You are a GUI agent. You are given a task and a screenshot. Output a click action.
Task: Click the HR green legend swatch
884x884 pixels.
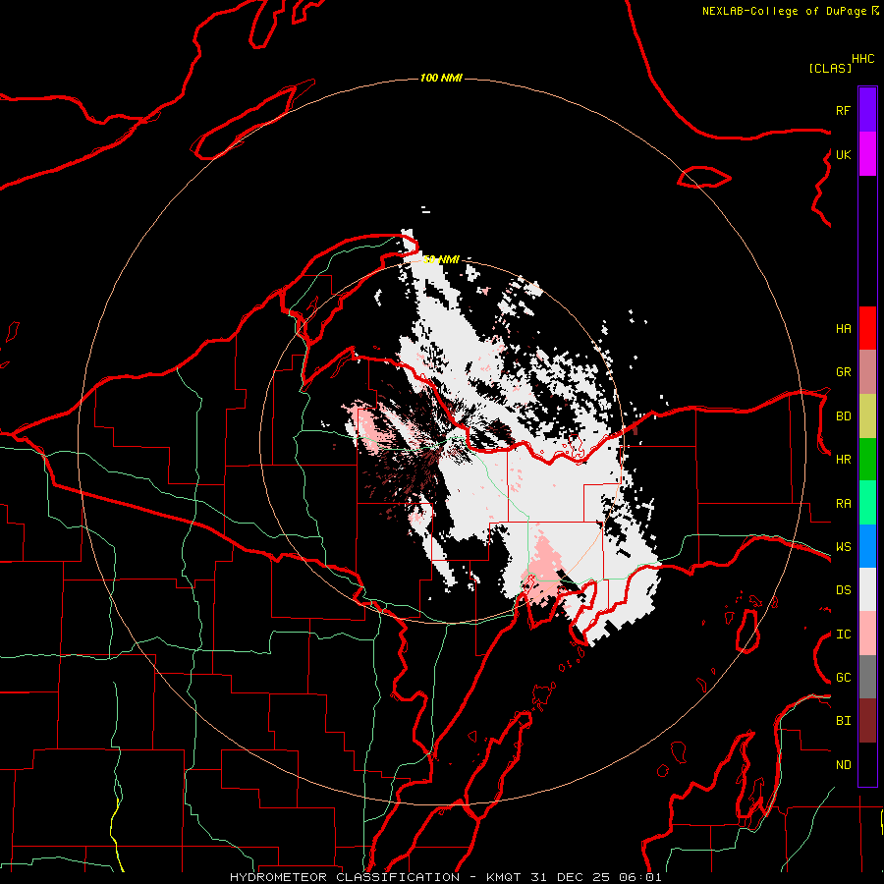(867, 460)
